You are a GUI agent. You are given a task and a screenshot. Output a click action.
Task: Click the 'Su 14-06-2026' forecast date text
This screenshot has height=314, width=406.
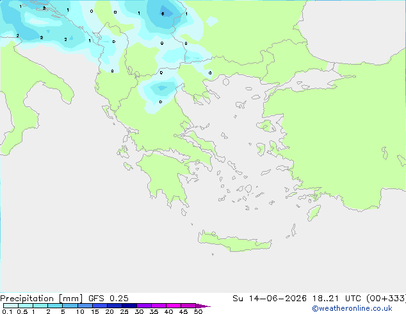[270, 299]
